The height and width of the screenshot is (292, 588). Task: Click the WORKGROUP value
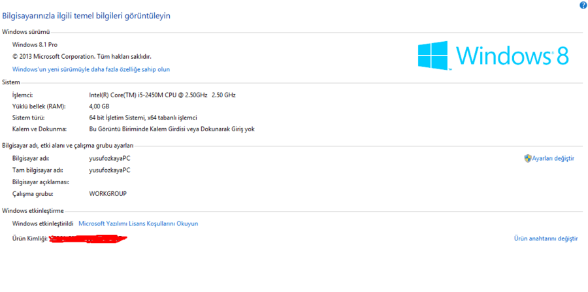pos(108,194)
